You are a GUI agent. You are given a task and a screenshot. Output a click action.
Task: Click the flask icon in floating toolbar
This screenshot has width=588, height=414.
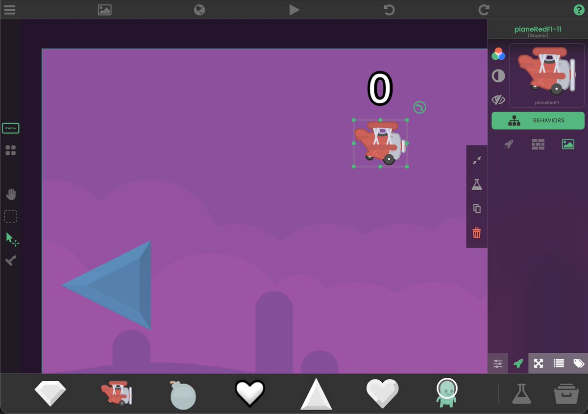[477, 184]
